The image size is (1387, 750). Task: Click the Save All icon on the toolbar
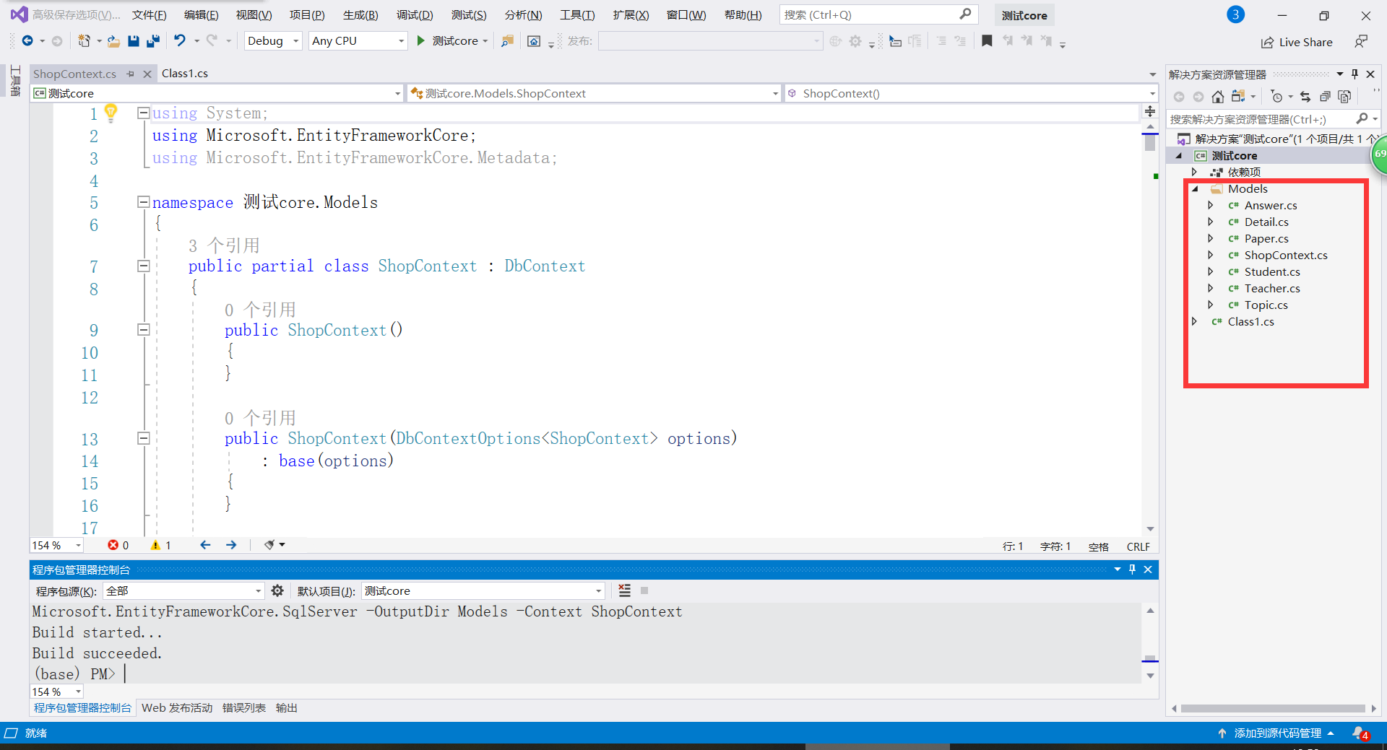[x=152, y=41]
